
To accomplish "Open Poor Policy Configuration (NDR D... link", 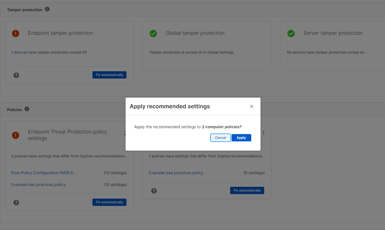I will (x=44, y=173).
